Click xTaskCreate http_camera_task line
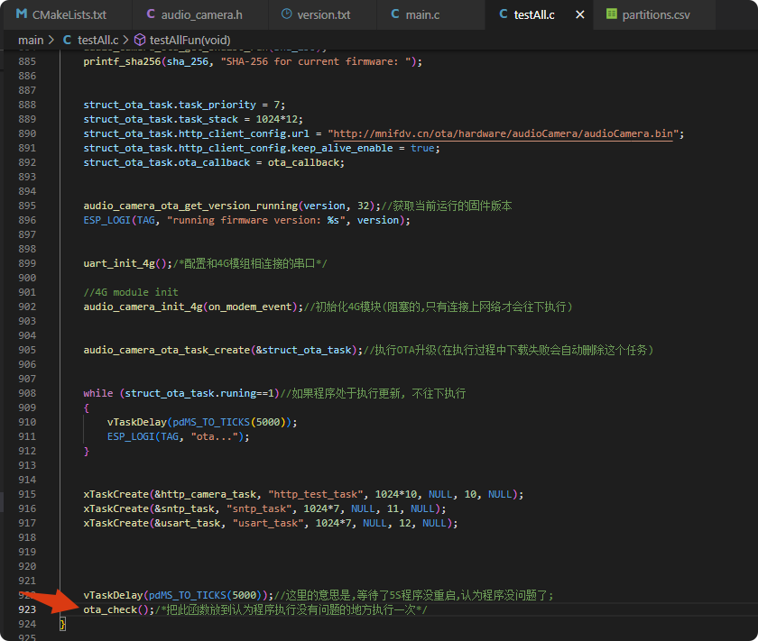Viewport: 758px width, 641px height. [303, 494]
